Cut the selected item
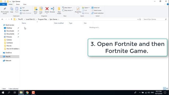The image size is (169, 95). (22, 8)
